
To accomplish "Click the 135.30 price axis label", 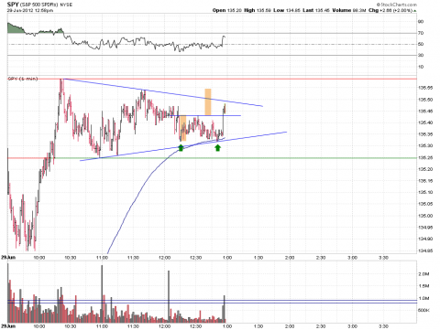I will 425,146.
